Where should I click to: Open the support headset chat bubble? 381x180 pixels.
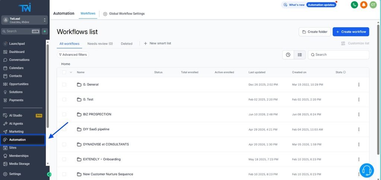[x=366, y=170]
